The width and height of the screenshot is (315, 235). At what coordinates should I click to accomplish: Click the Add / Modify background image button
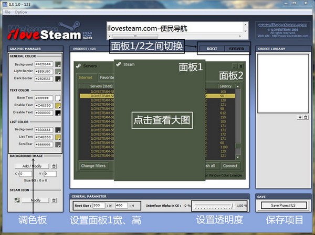pos(31,166)
